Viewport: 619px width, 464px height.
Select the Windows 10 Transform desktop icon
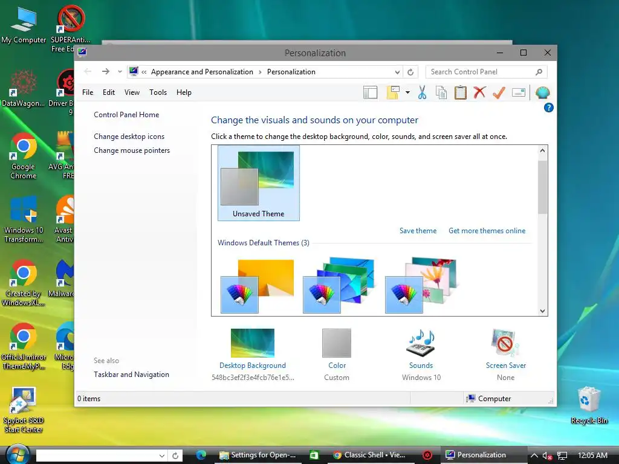(24, 220)
